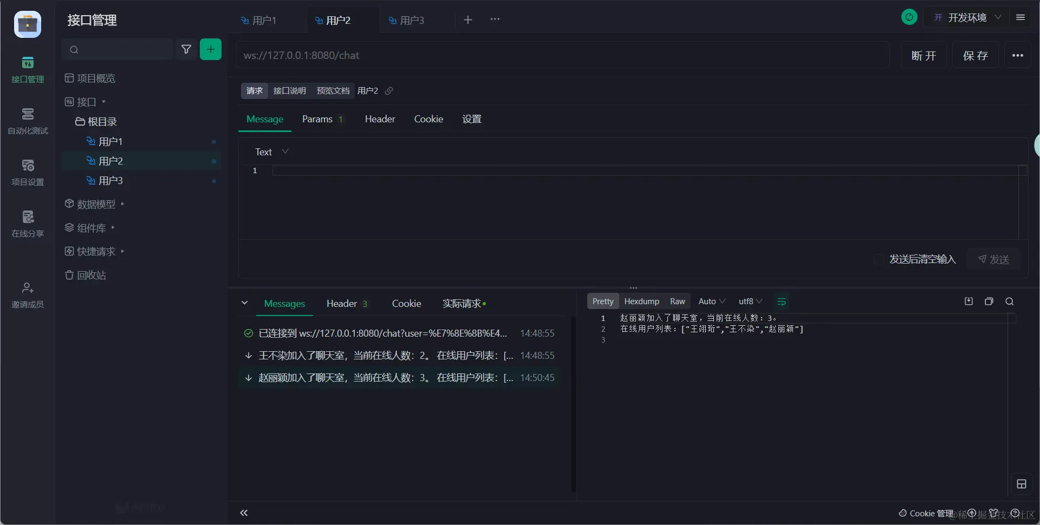Open the 自动化测试 sidebar section

[x=28, y=121]
